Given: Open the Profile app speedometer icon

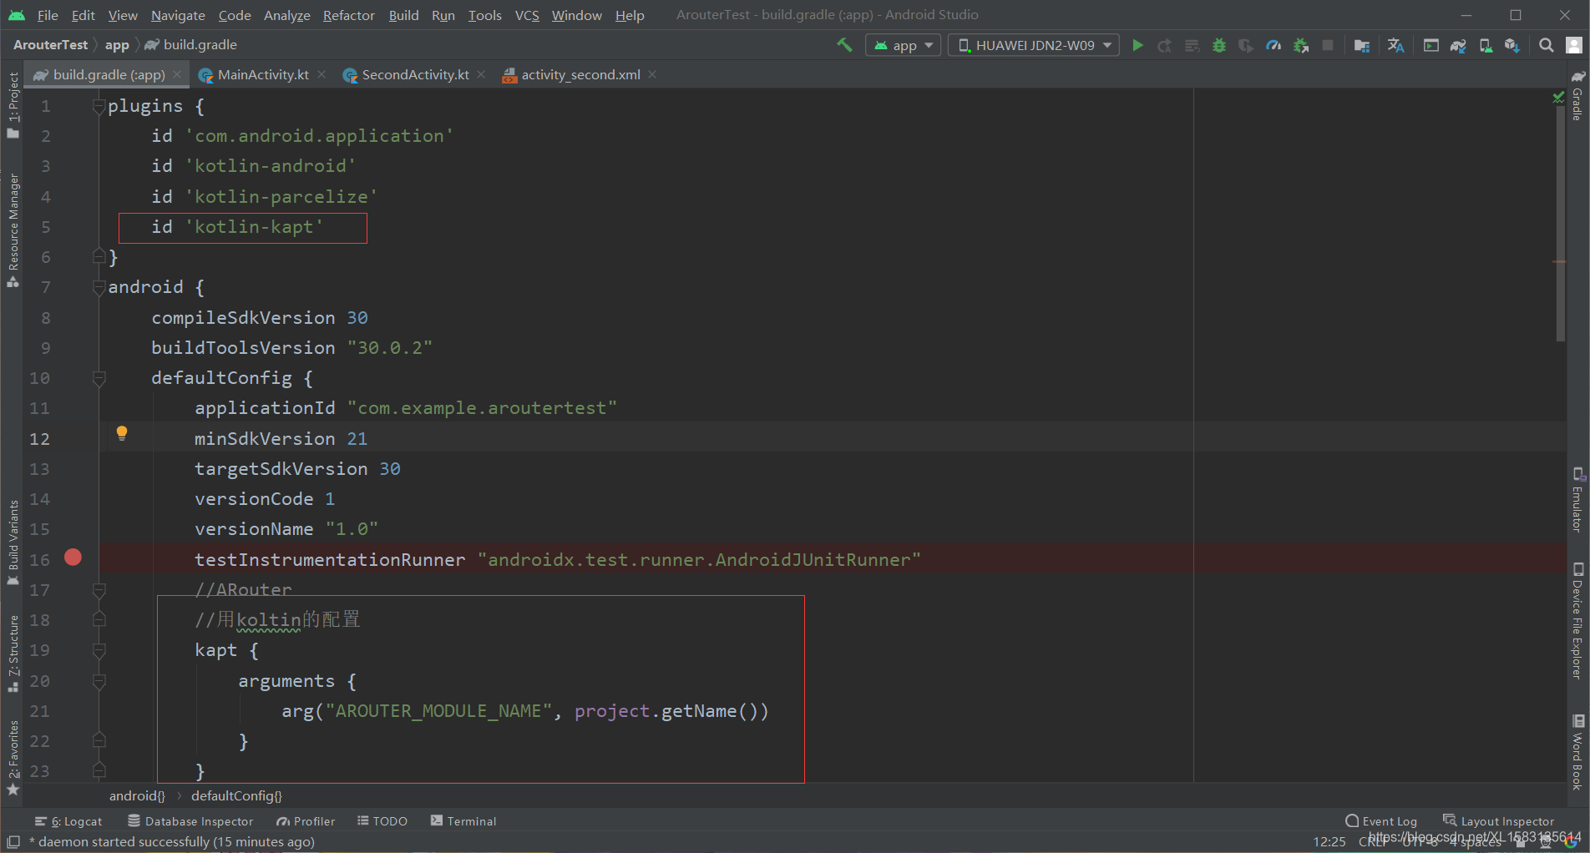Looking at the screenshot, I should (x=1274, y=45).
